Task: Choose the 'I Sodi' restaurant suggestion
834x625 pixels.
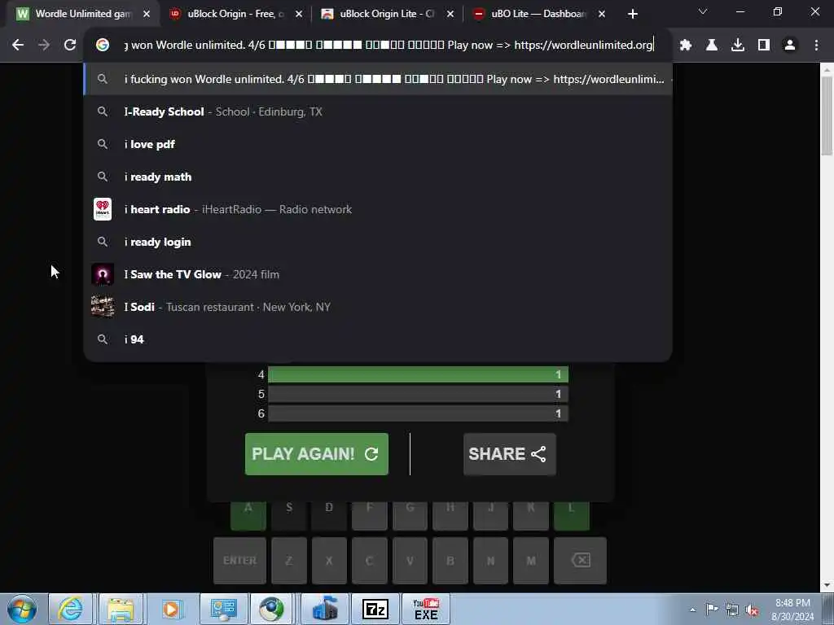Action: pos(378,307)
